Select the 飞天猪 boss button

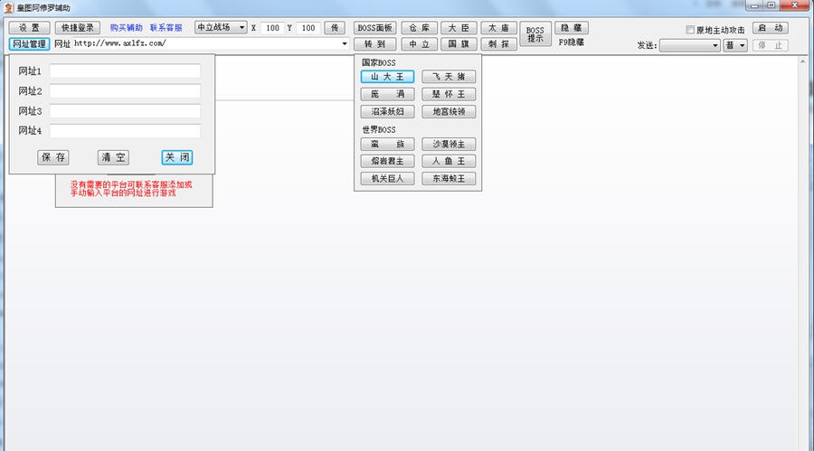[449, 77]
